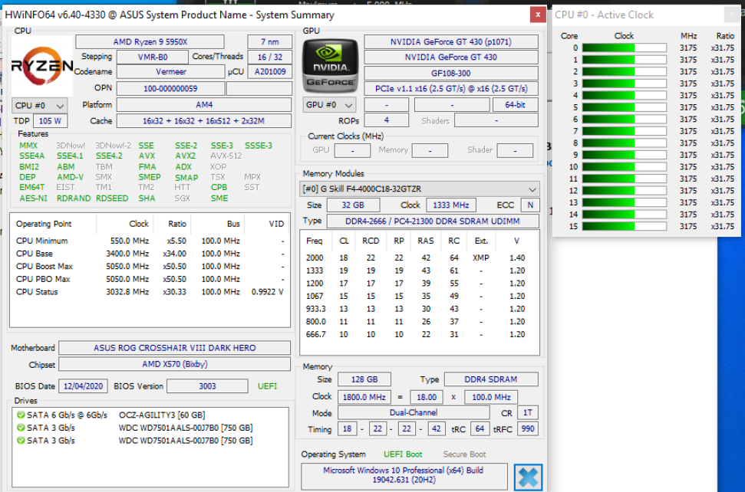Click the Vermeer codename field
This screenshot has width=745, height=492.
[170, 71]
